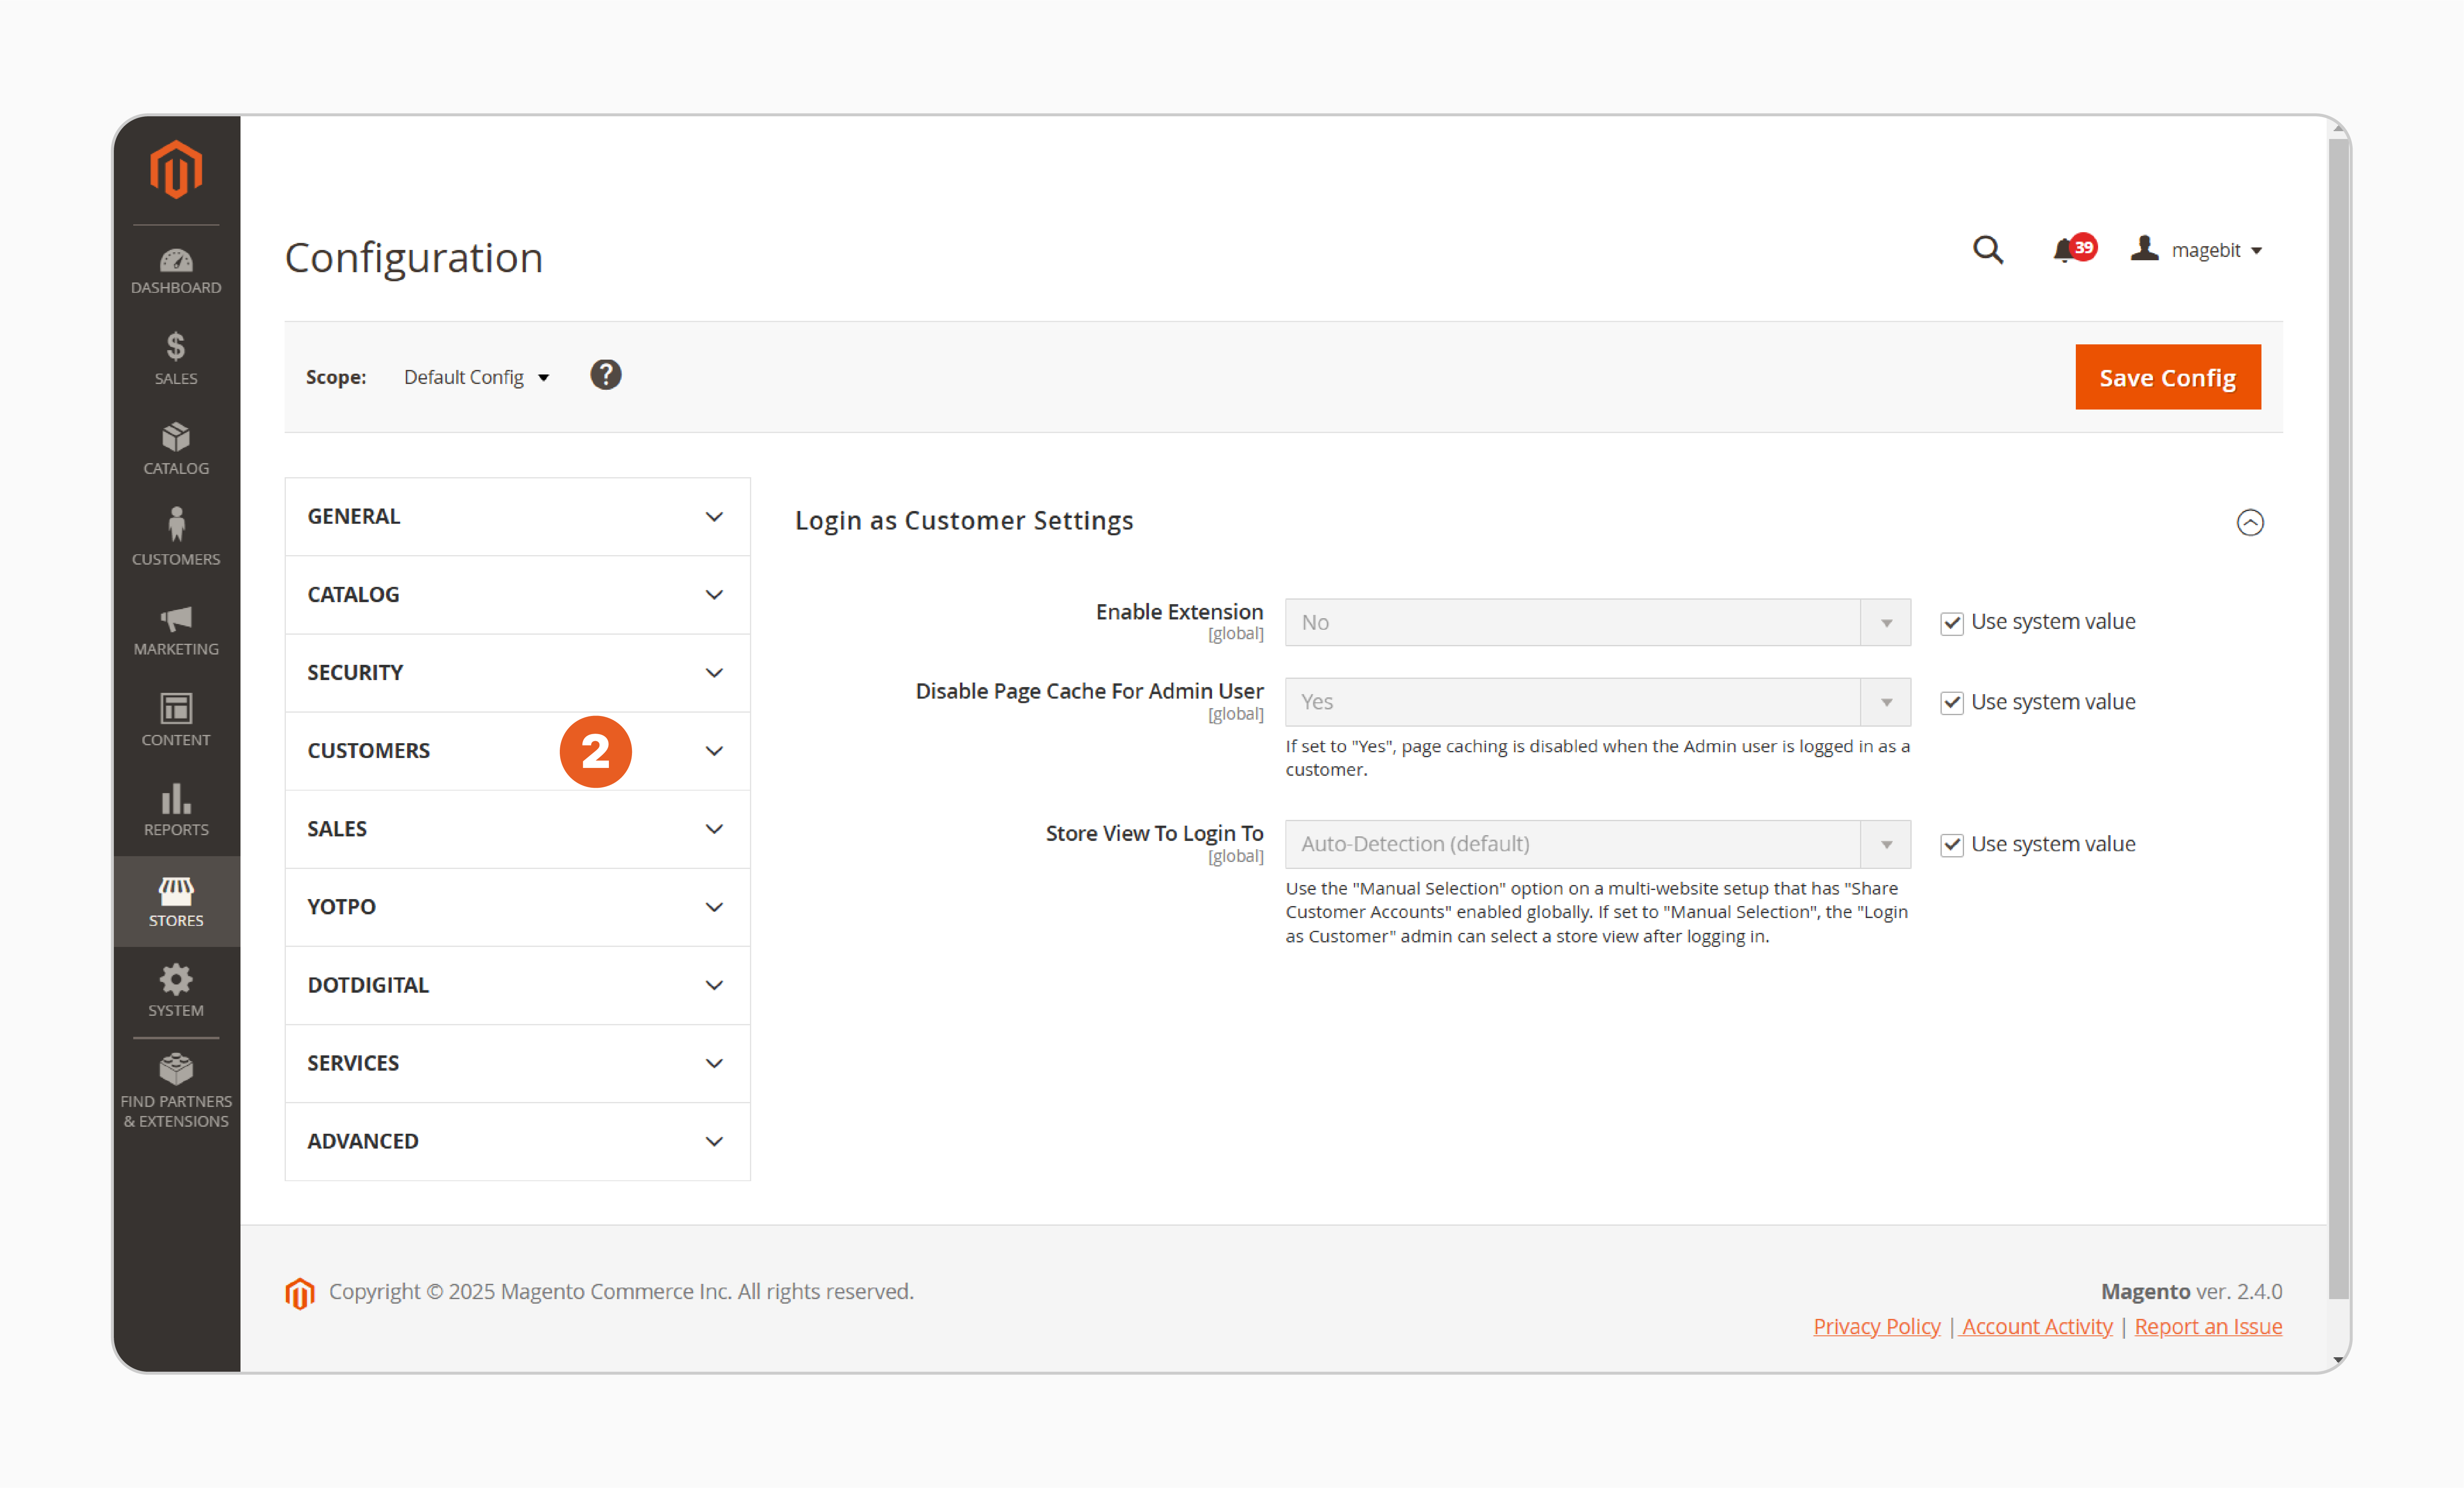The width and height of the screenshot is (2464, 1488).
Task: Open the Sales menu in the sidebar
Action: [x=176, y=358]
